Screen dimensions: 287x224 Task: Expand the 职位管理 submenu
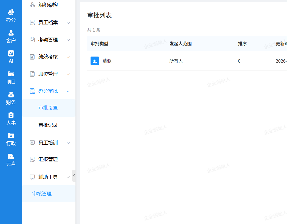click(68, 74)
